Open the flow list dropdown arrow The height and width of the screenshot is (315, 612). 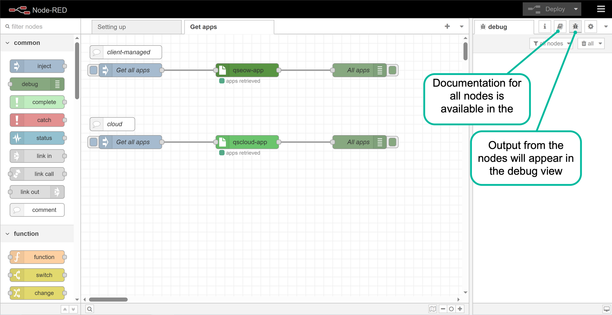(462, 27)
